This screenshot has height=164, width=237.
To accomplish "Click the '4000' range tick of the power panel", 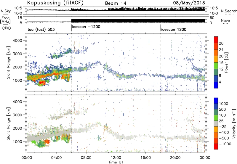I will click(17, 40).
